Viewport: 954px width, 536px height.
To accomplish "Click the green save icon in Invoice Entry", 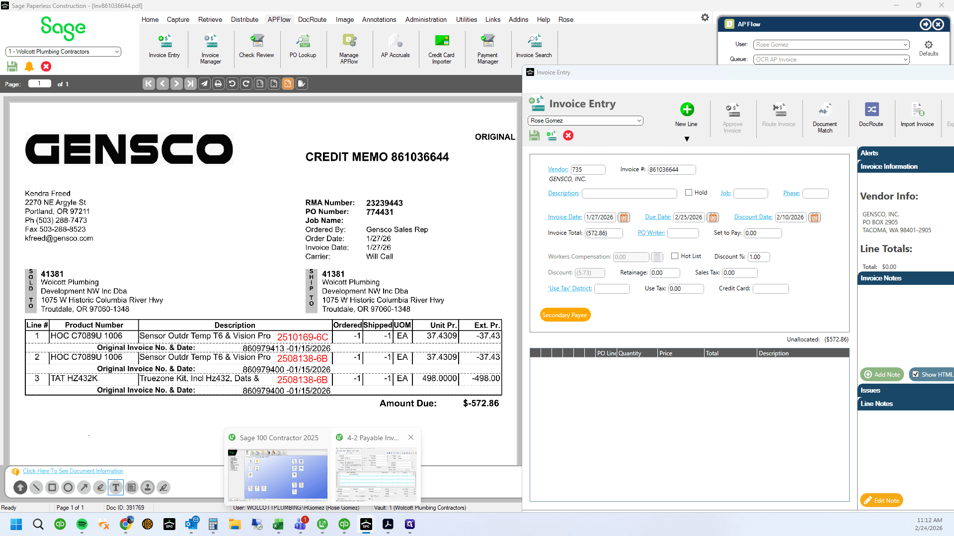I will point(534,135).
